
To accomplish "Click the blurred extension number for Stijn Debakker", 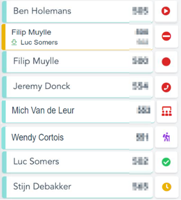I will point(141,186).
